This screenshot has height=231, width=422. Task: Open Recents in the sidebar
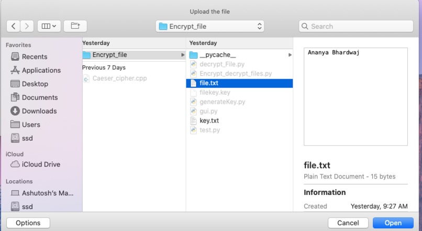(x=35, y=57)
